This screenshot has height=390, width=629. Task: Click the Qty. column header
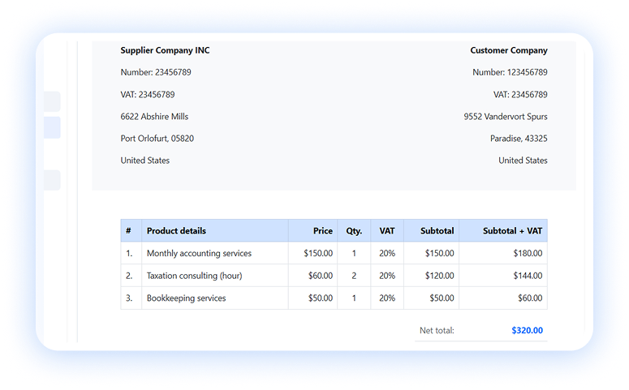click(354, 231)
